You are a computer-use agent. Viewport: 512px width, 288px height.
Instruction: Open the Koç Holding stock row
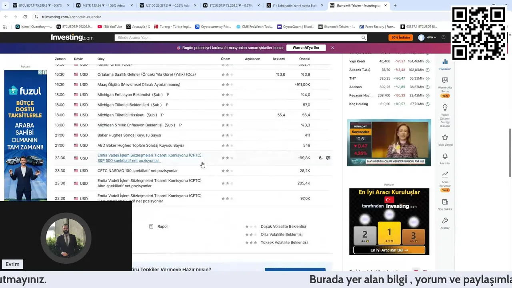tap(389, 104)
